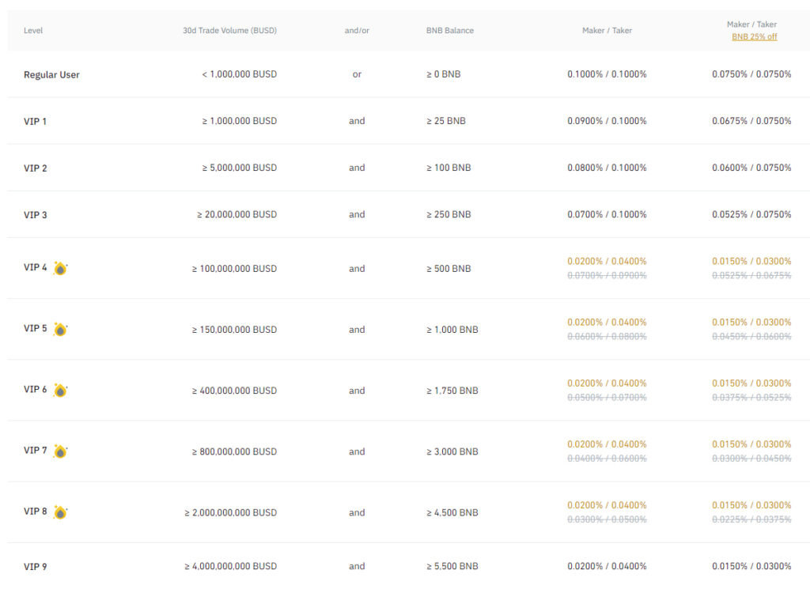810x589 pixels.
Task: Click the ≥ 1,000,000 BUSD volume cell
Action: [239, 121]
